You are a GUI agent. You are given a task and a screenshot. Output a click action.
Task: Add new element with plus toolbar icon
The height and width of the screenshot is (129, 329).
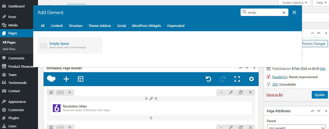coord(66,79)
